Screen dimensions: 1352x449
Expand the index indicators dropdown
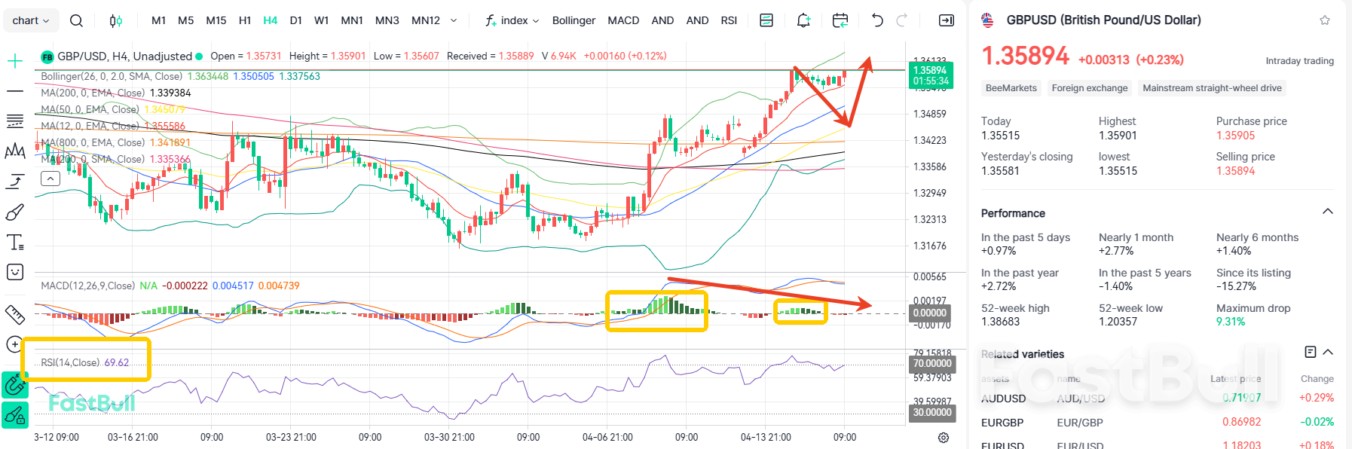pyautogui.click(x=513, y=20)
